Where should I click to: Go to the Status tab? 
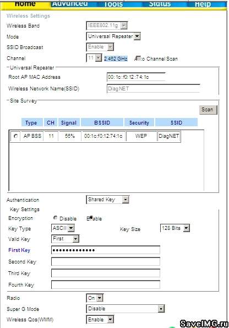pyautogui.click(x=160, y=4)
